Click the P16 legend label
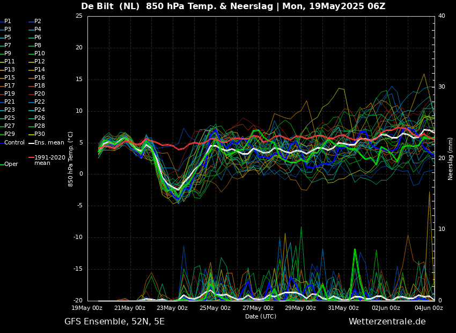 pos(39,78)
